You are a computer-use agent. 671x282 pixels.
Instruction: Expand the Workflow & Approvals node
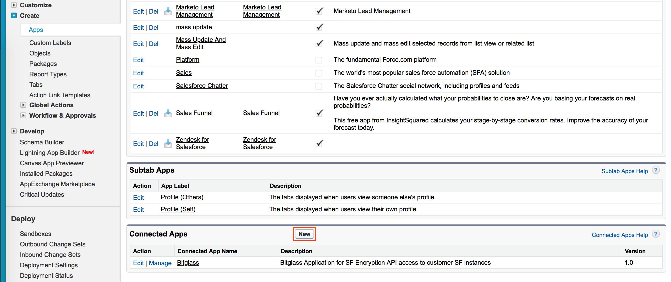[23, 115]
